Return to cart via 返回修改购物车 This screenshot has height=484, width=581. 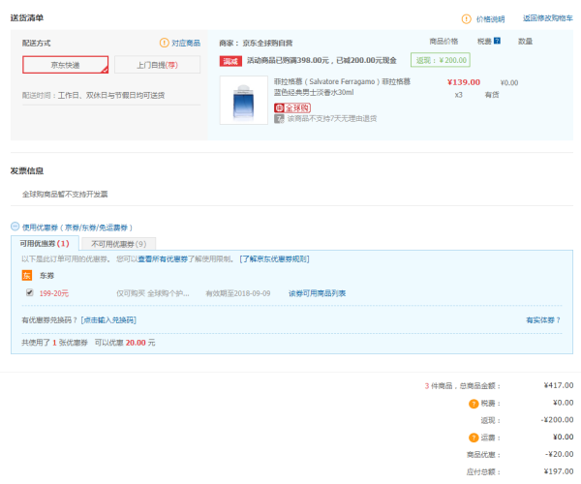[548, 18]
